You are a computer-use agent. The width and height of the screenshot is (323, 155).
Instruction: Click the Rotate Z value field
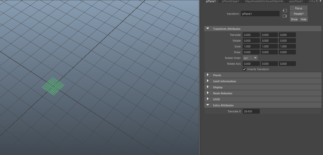(x=287, y=41)
